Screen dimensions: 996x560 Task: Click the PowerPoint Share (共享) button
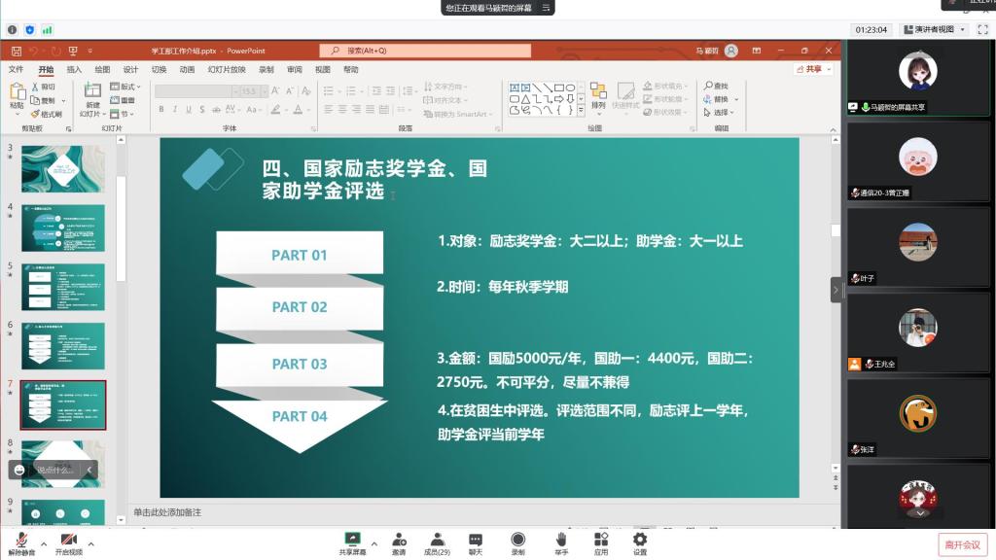(811, 70)
